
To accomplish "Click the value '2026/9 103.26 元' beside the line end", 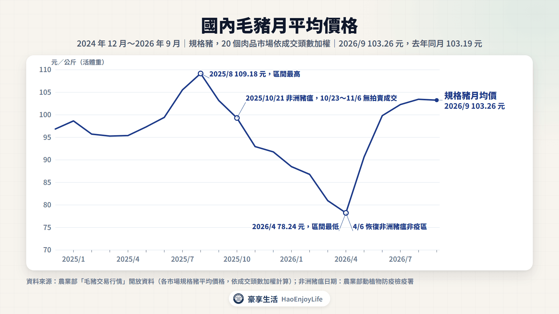I will point(475,106).
